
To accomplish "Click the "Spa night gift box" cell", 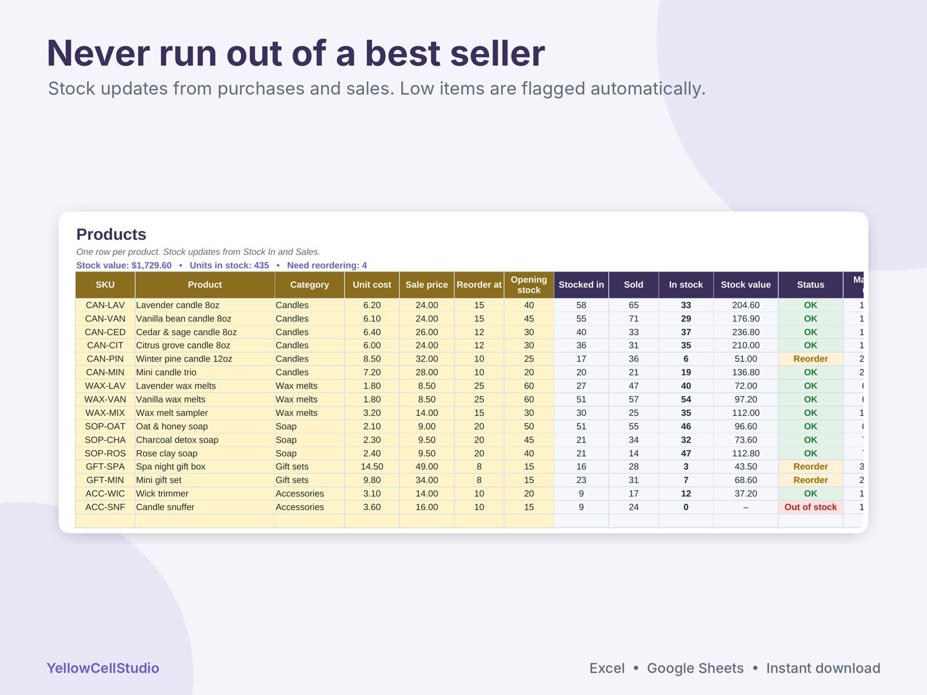I will point(205,467).
